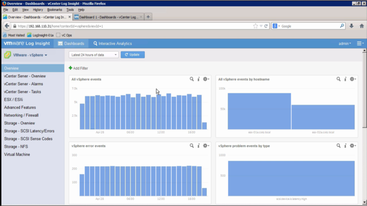Open the hamburger menu in Log Insight header
Screen dimensions: 367x206
(360, 44)
